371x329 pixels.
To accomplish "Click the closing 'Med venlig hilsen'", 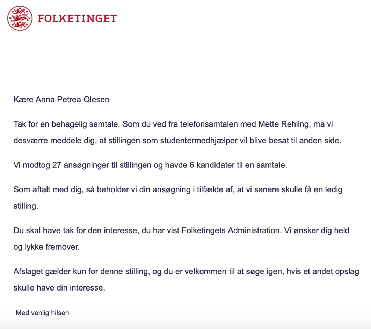I will click(x=42, y=313).
